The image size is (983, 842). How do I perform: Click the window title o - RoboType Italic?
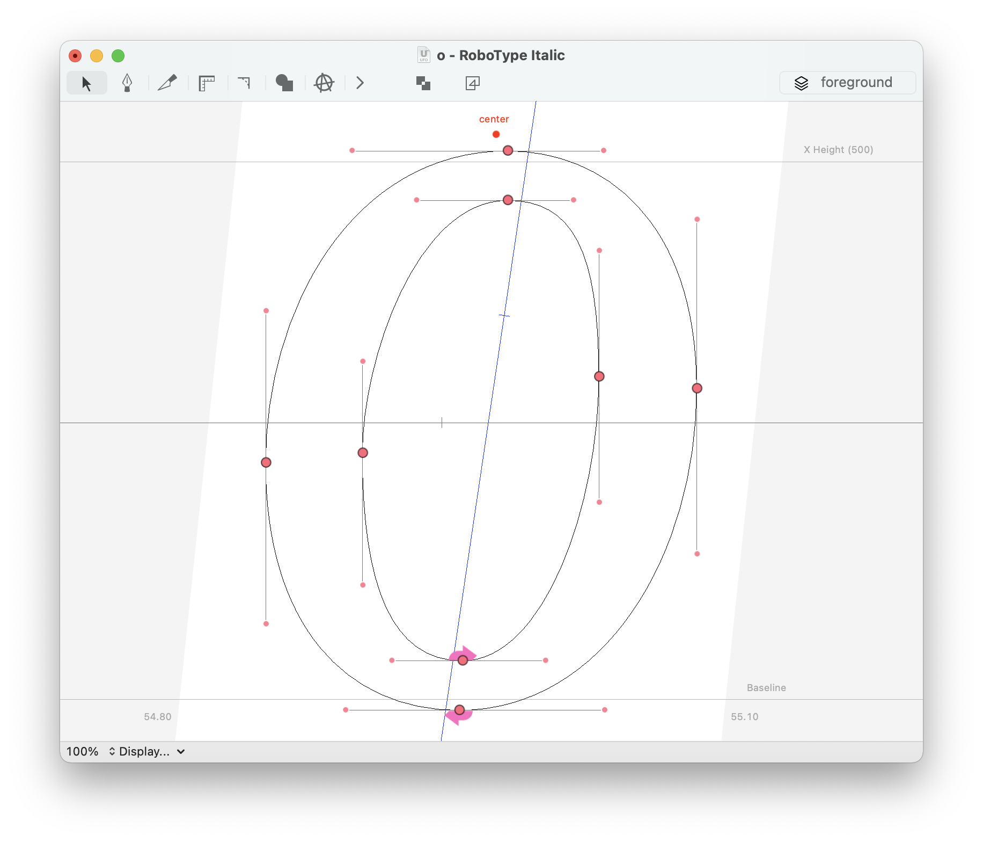tap(500, 55)
